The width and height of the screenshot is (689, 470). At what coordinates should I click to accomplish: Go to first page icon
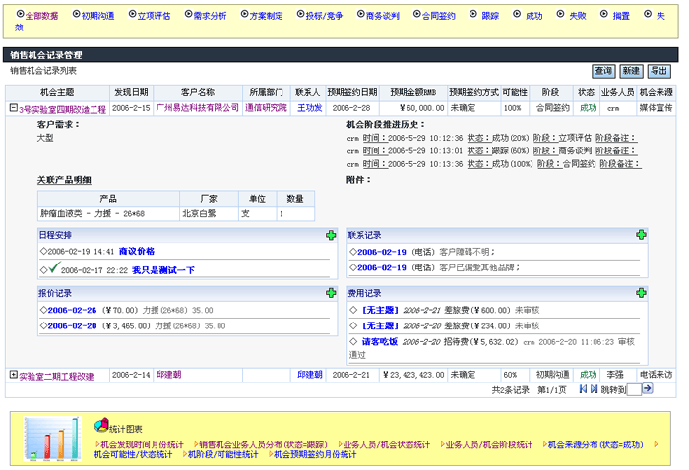[583, 388]
